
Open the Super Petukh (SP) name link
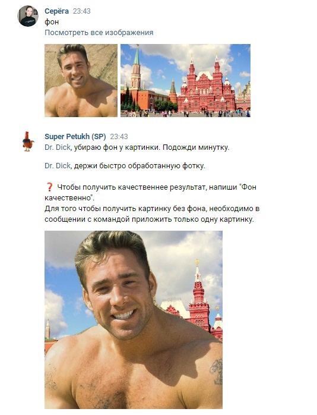pyautogui.click(x=75, y=137)
